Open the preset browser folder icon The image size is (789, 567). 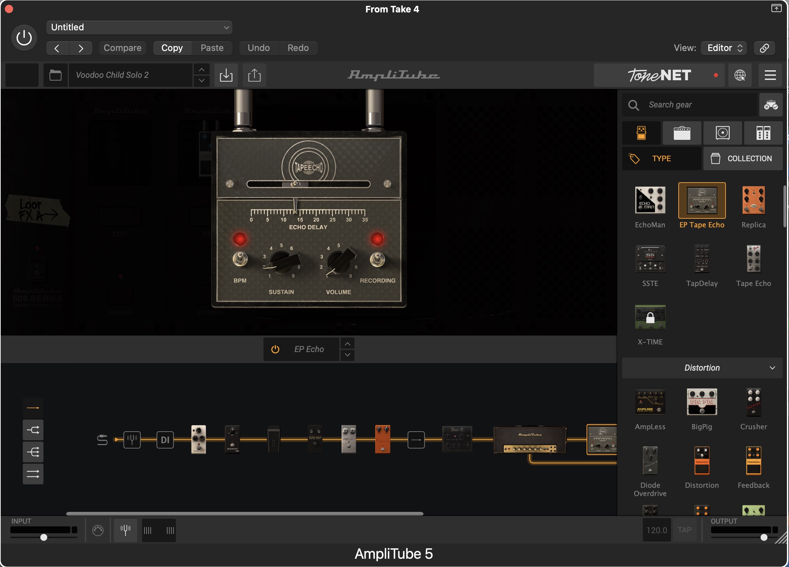[x=55, y=75]
